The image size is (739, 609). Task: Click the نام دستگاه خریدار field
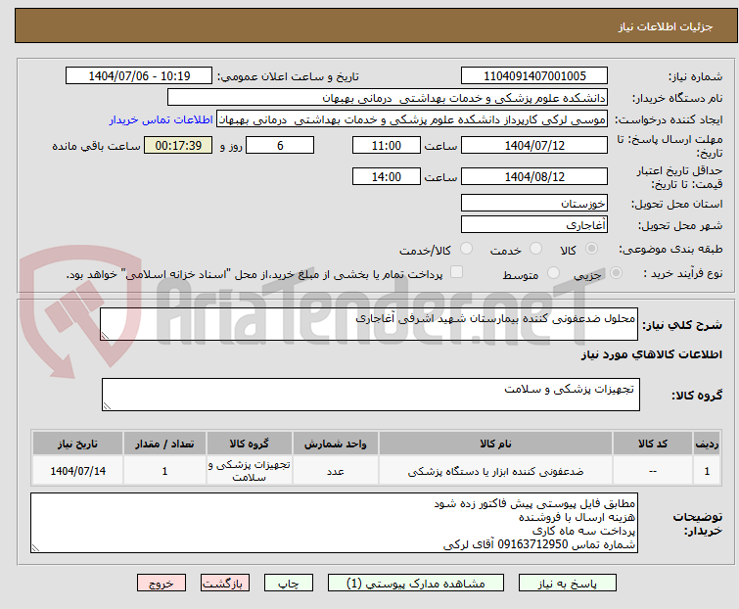388,98
